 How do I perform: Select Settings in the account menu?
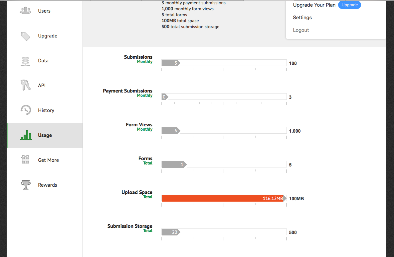[302, 18]
